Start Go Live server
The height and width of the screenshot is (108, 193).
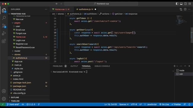[x=164, y=104]
